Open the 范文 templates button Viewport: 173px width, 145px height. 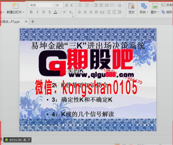tap(131, 8)
